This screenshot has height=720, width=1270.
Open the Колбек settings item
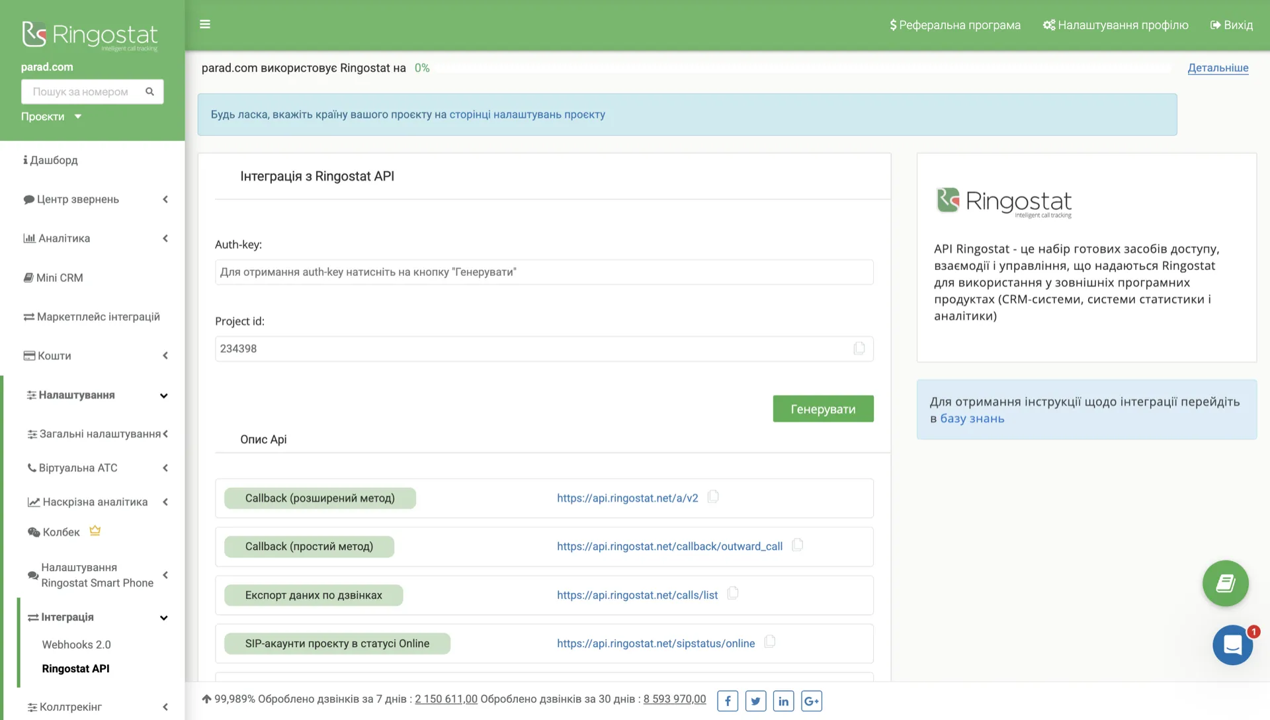tap(54, 532)
